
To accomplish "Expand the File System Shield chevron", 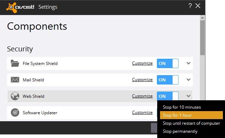I will coord(188,63).
